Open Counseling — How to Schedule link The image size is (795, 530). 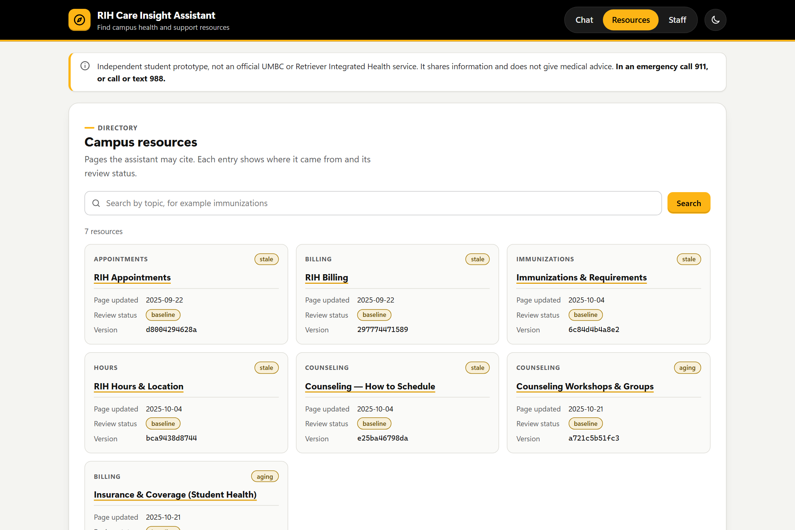pyautogui.click(x=370, y=386)
